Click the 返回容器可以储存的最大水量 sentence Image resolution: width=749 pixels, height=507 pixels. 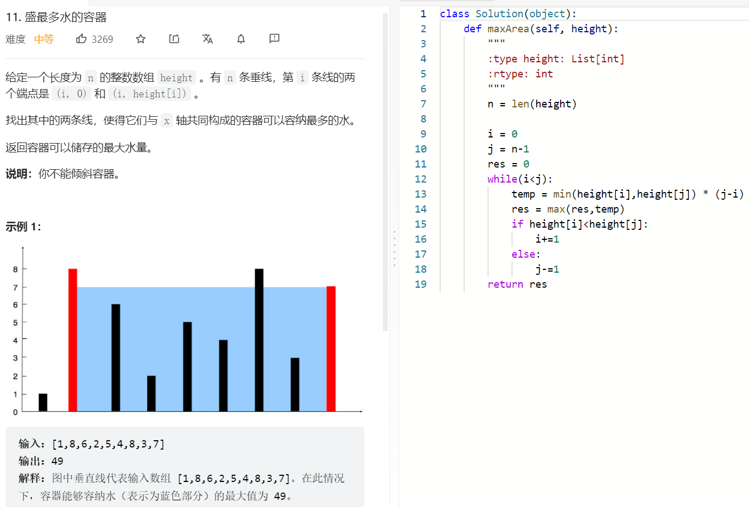(x=79, y=147)
